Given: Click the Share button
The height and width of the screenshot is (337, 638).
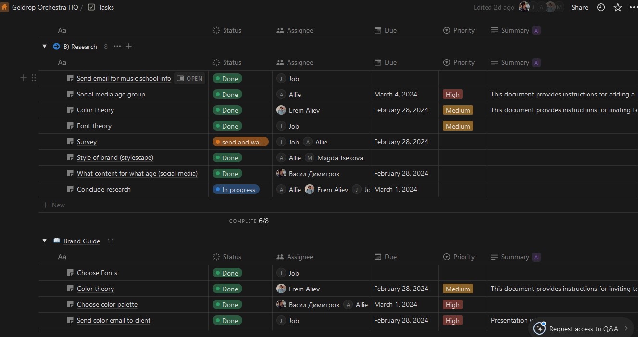Looking at the screenshot, I should coord(579,7).
